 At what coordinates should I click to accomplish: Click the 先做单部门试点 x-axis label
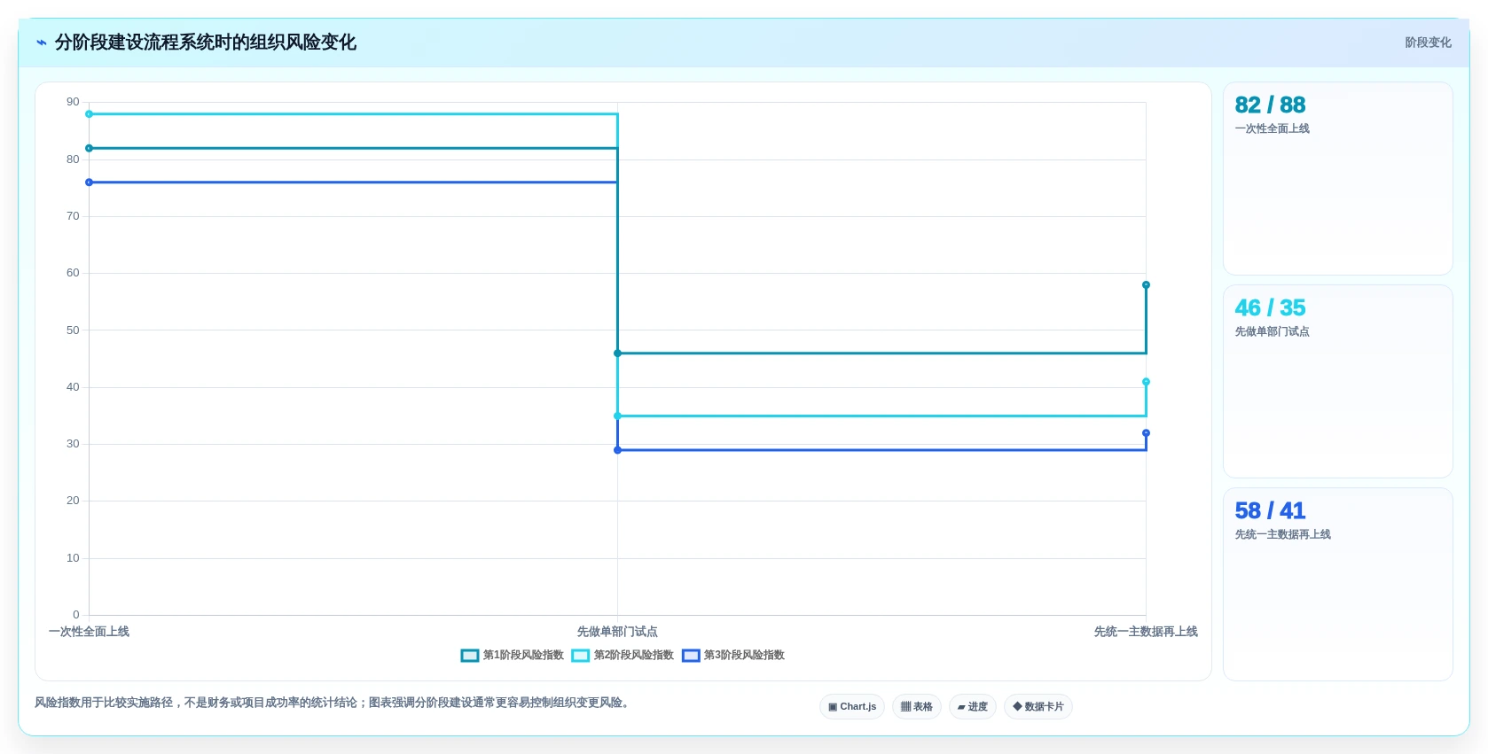(x=617, y=632)
